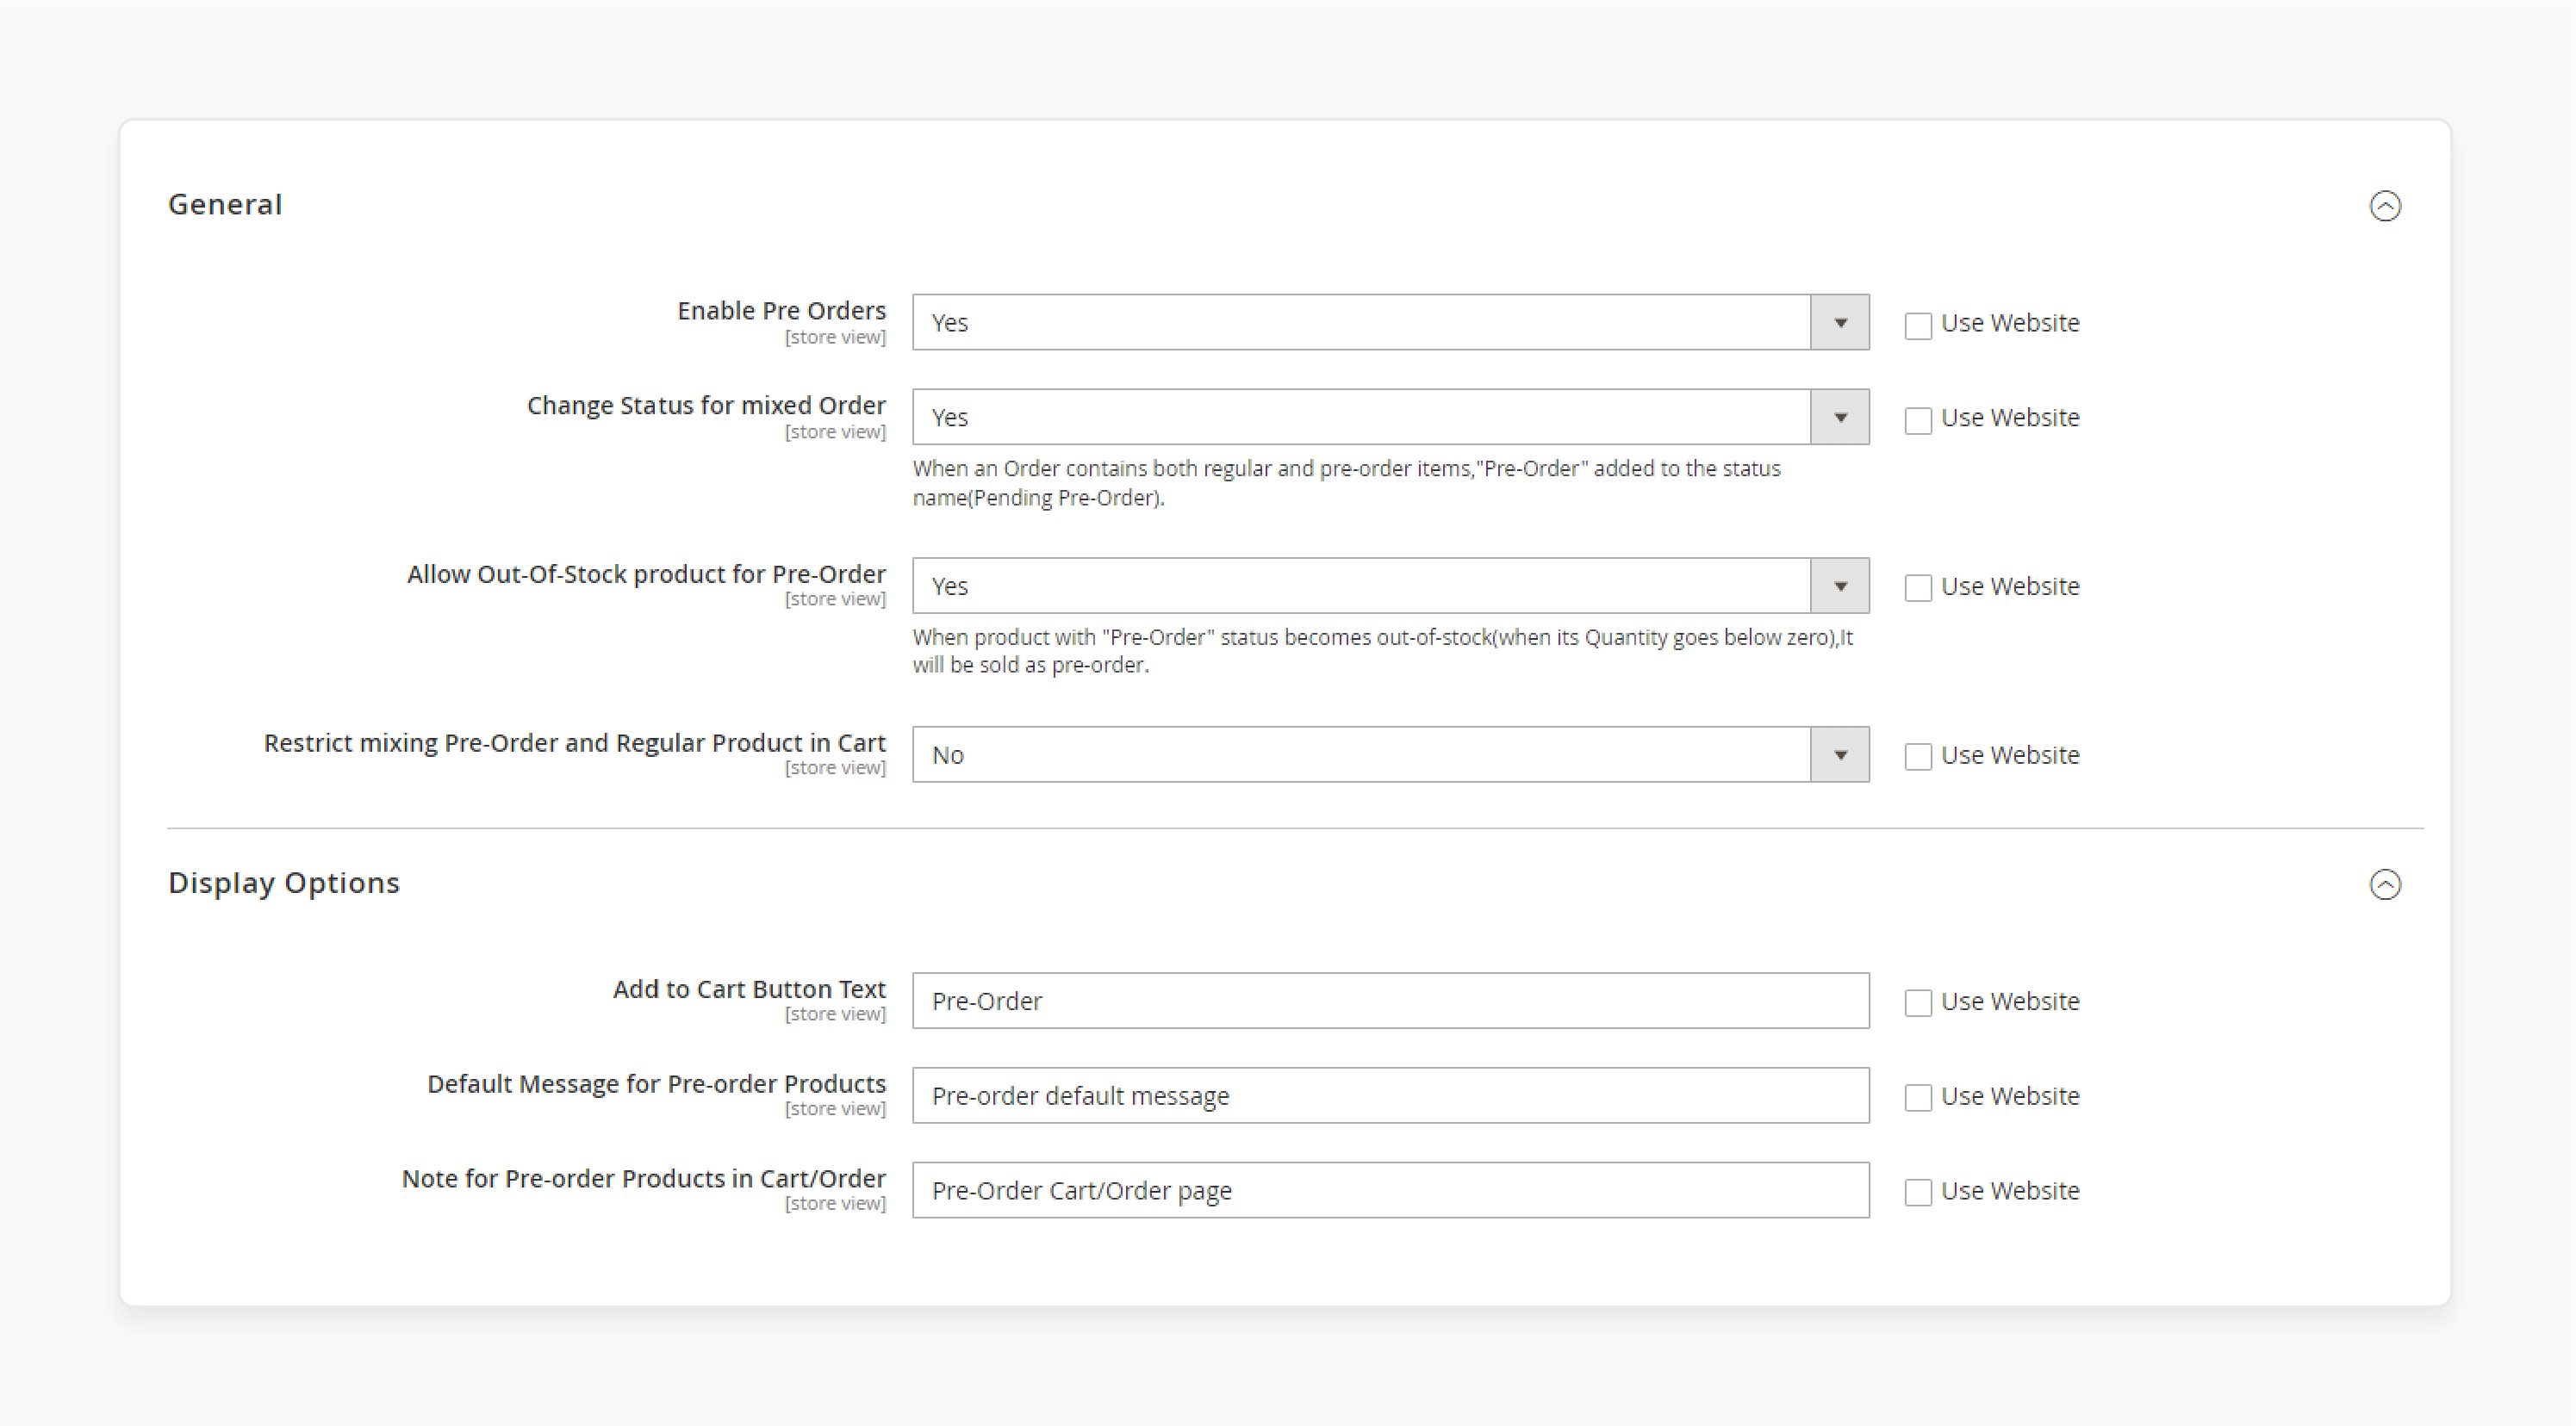Open the Change Status for mixed Order dropdown
This screenshot has height=1426, width=2576.
[x=1390, y=417]
